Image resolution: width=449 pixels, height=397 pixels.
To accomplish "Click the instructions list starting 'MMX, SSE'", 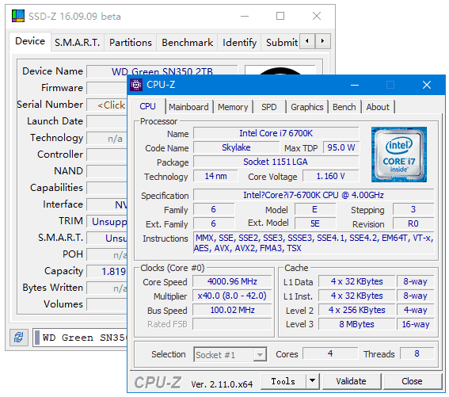I will point(314,242).
